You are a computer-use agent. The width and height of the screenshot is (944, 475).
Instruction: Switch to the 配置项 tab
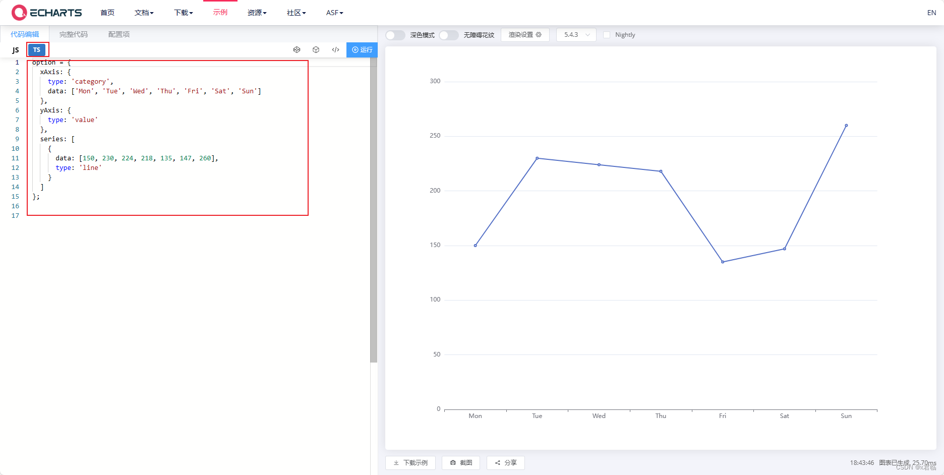click(118, 34)
